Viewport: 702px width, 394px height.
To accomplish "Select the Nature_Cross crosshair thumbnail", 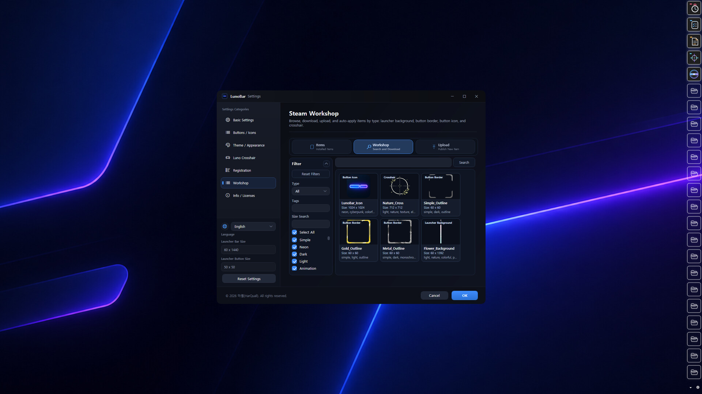I will 399,186.
